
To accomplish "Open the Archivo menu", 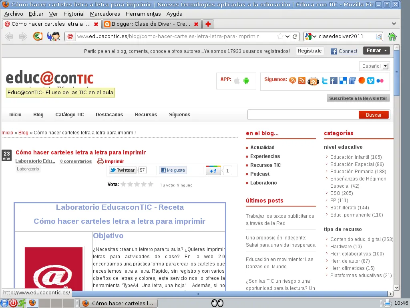I will 14,14.
